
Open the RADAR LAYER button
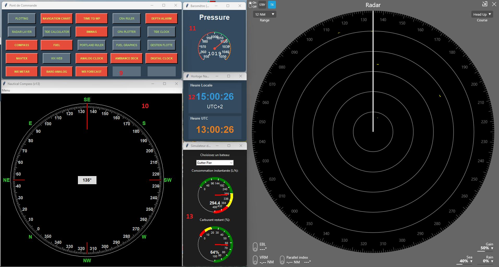point(22,32)
